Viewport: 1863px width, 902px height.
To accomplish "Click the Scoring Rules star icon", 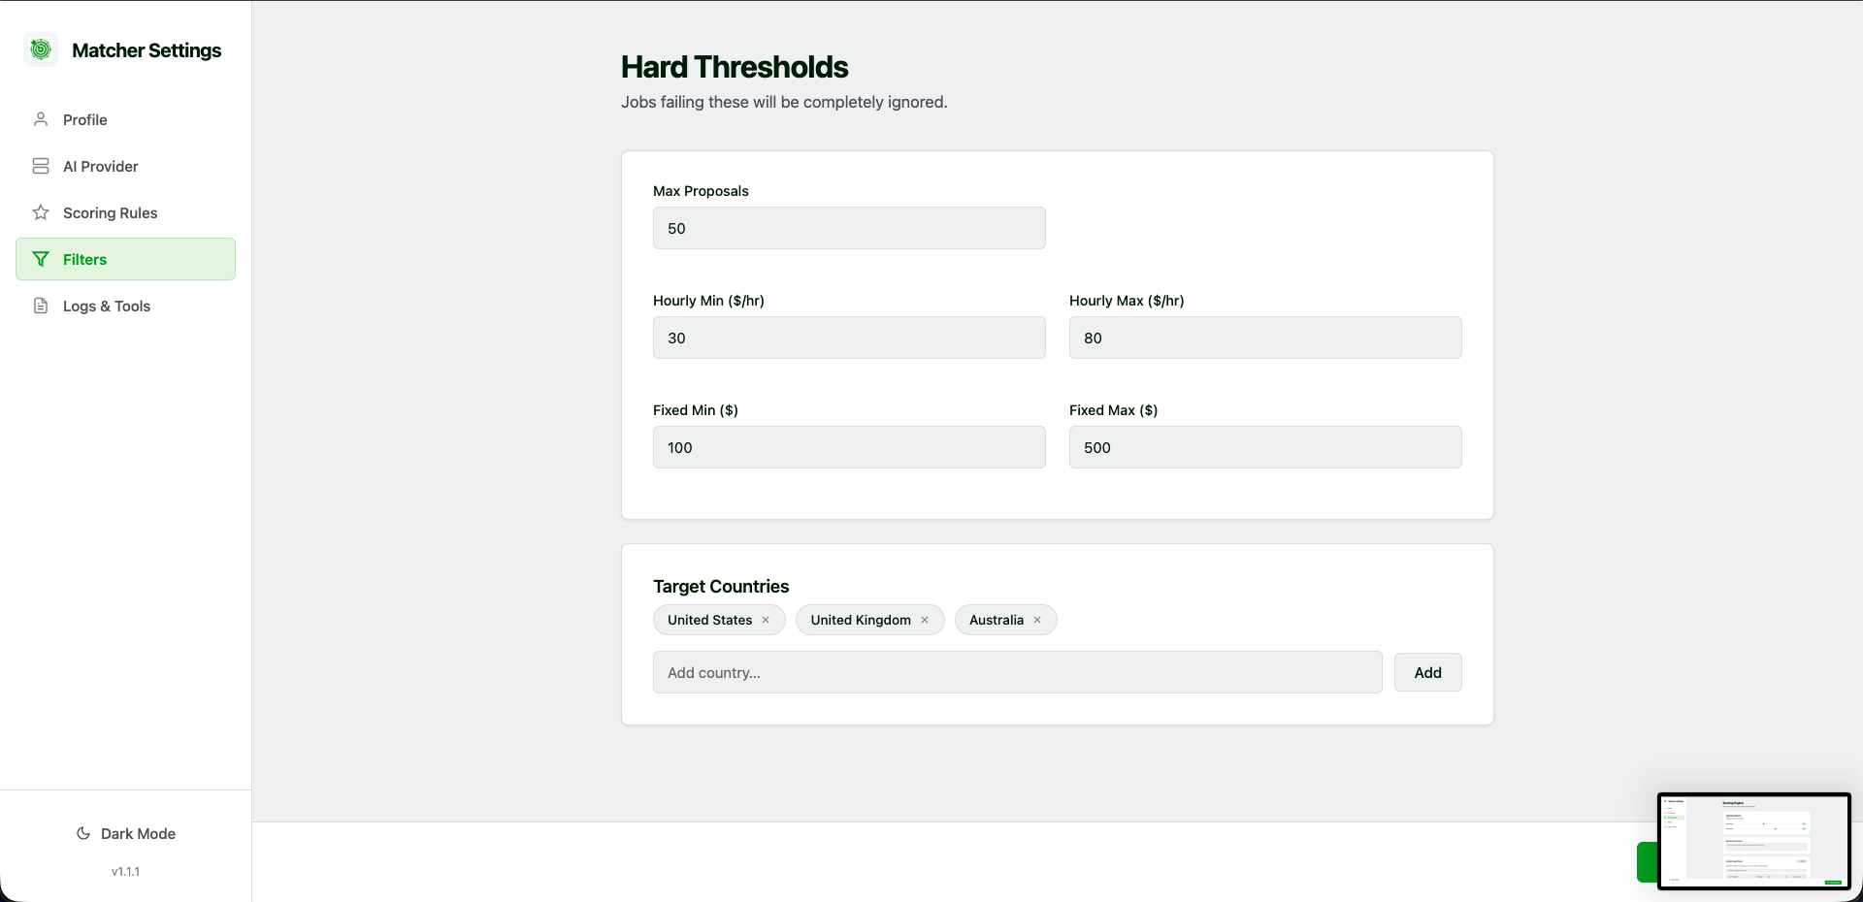I will point(41,212).
